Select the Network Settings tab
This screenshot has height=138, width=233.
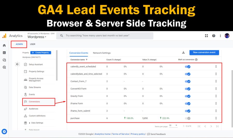[102, 53]
